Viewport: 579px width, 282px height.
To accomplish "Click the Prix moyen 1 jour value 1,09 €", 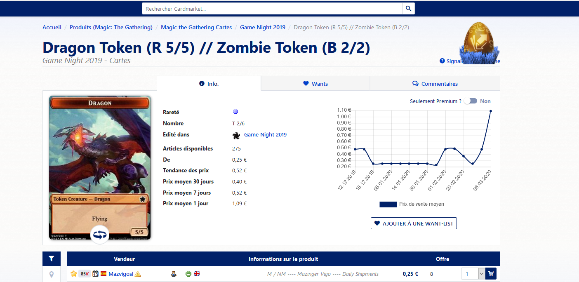I will click(240, 204).
